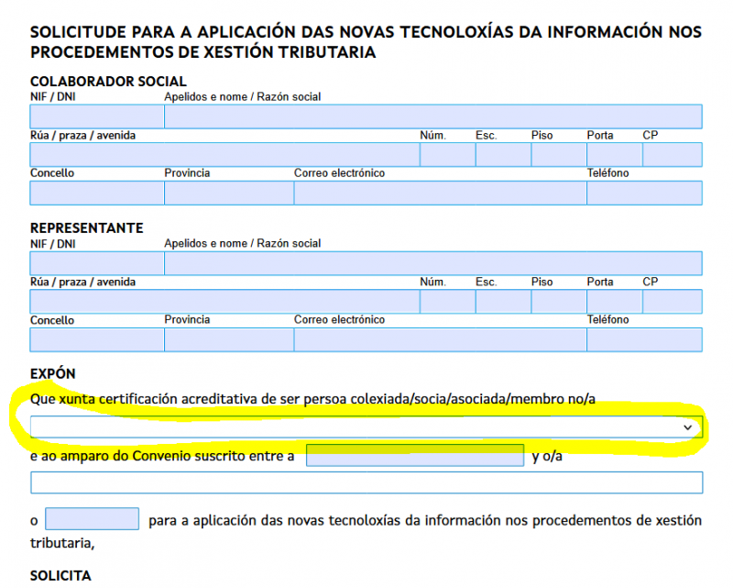The width and height of the screenshot is (733, 588).
Task: Click Colaborador Social Rúa / praza / avenida field
Action: 224,154
